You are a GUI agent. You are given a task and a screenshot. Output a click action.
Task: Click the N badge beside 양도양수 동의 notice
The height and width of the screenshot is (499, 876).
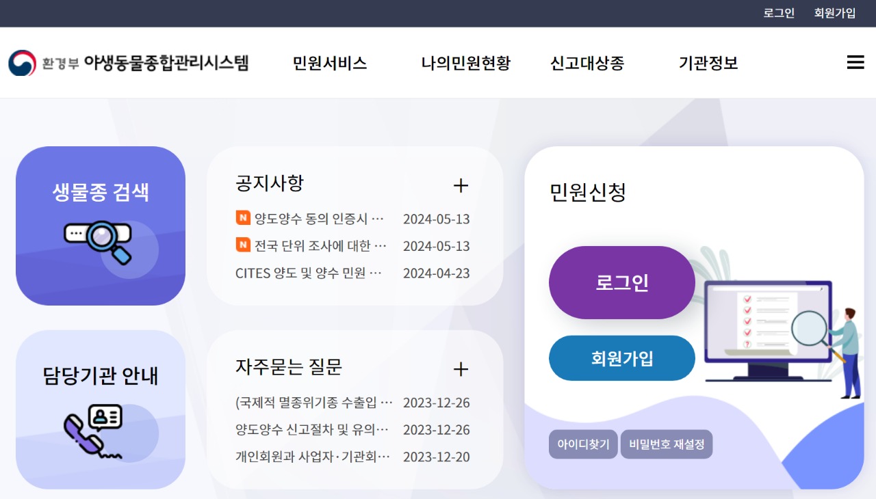(x=243, y=218)
